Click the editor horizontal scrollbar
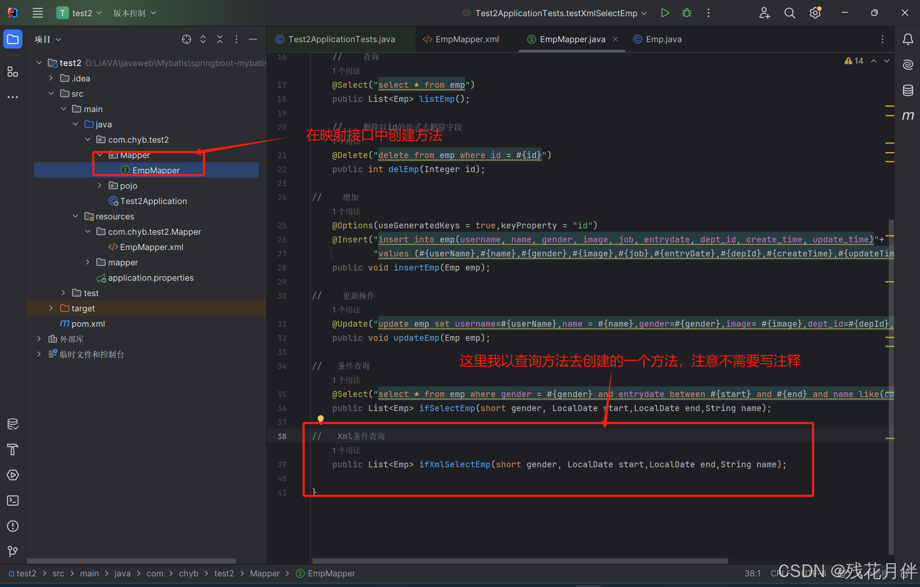This screenshot has width=920, height=587. coord(520,561)
